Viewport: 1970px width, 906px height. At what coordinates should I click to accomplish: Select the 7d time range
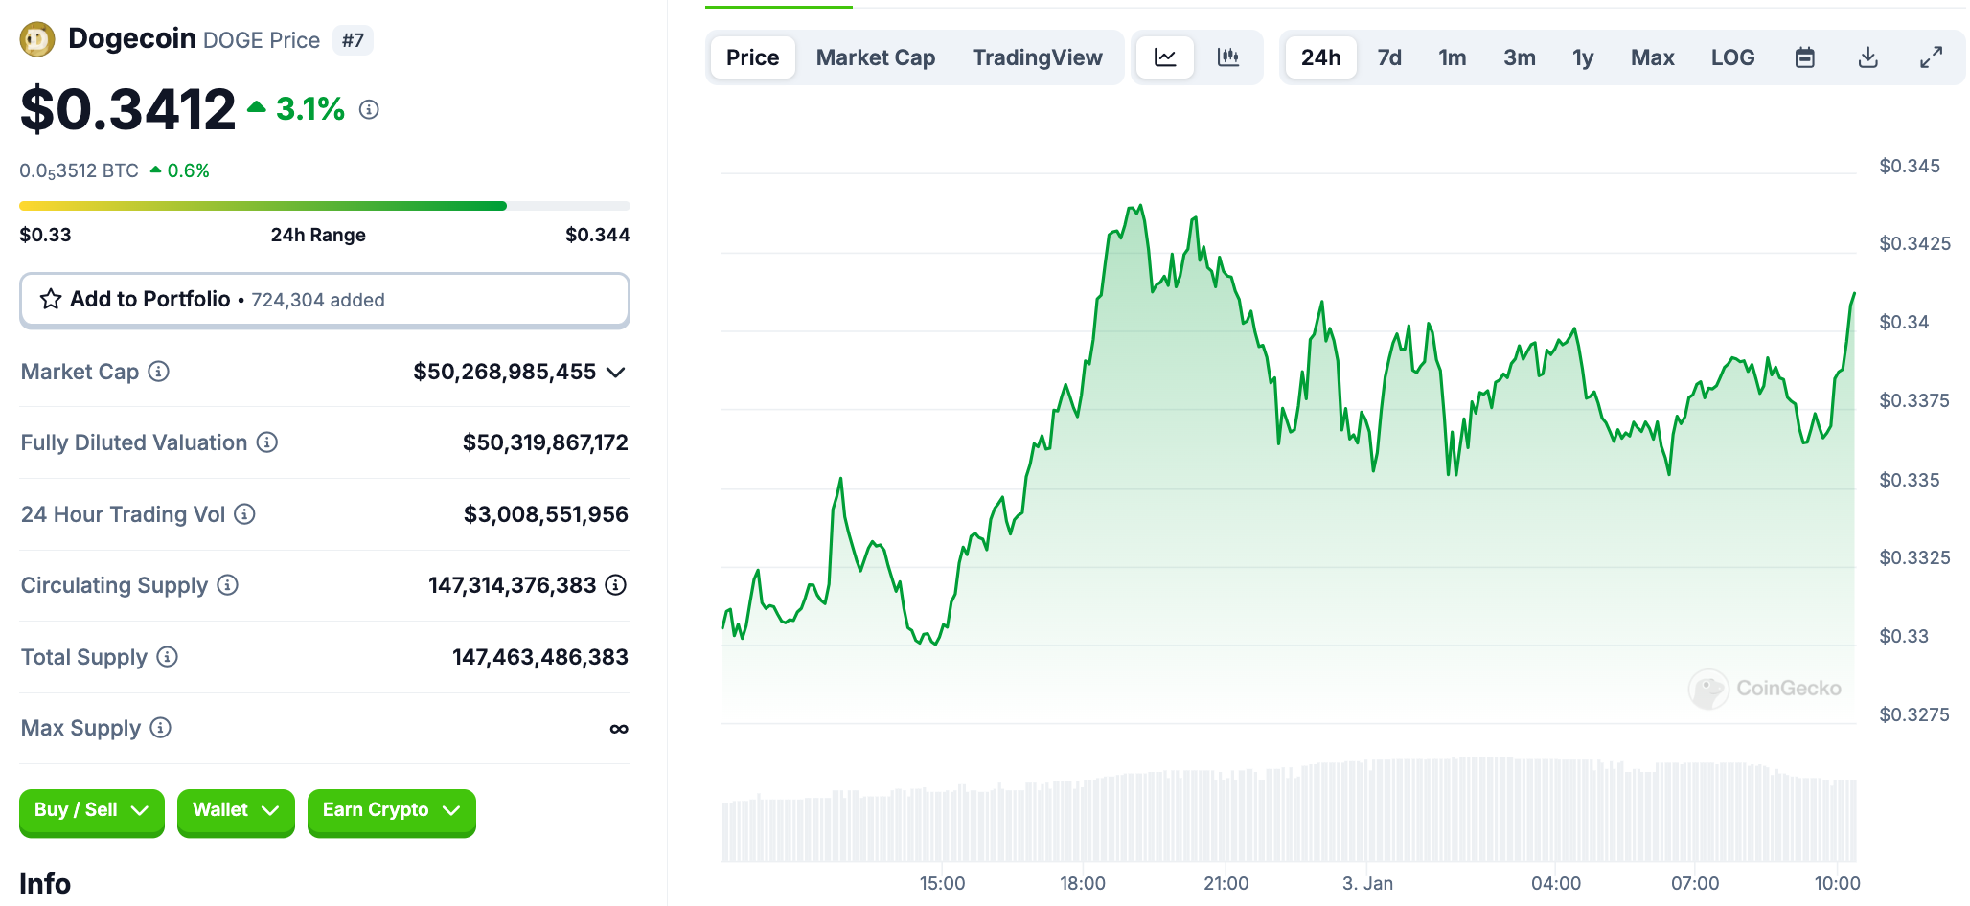(x=1389, y=57)
